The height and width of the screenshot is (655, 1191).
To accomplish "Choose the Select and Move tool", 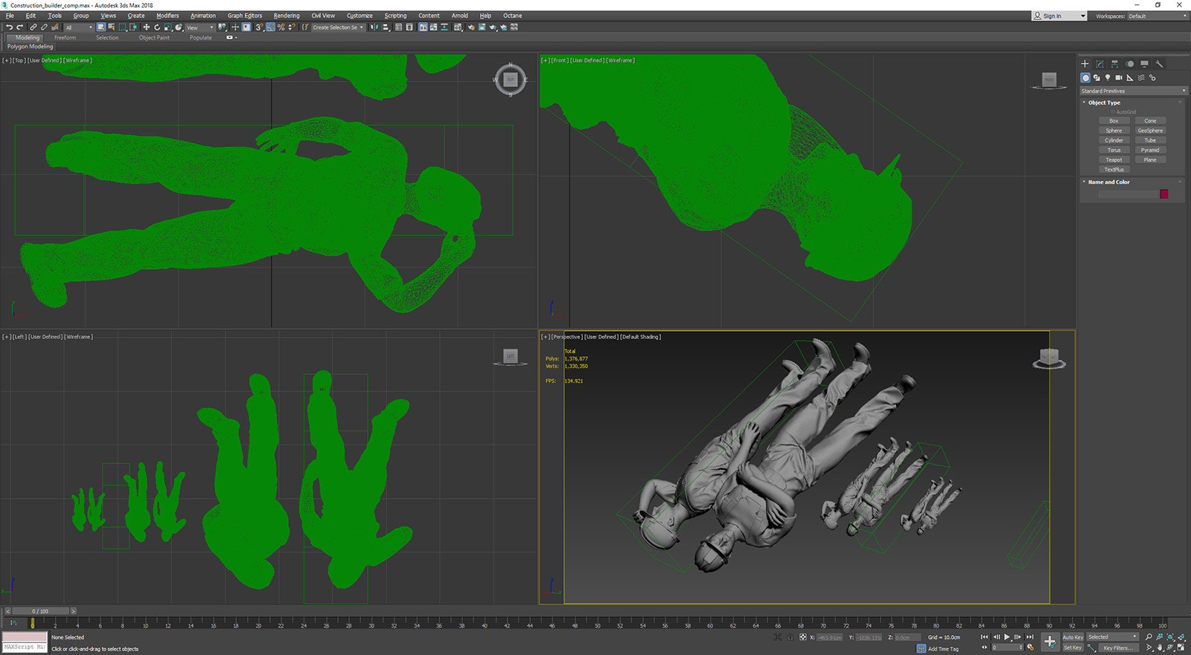I will click(x=147, y=28).
